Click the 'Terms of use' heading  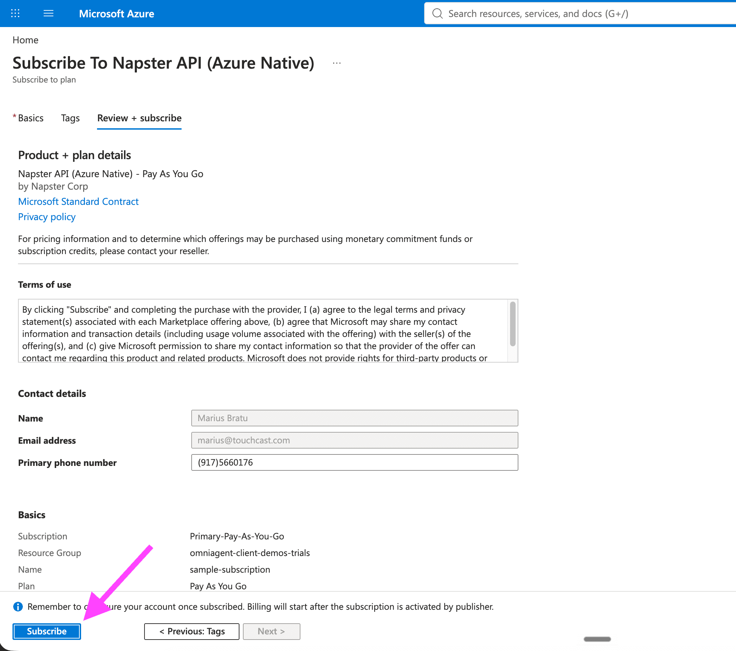(45, 285)
